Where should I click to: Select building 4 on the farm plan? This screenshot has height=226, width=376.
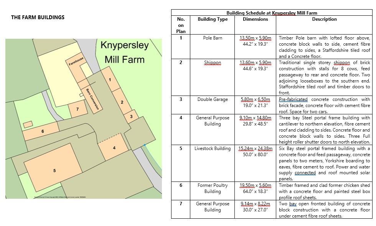click(114, 148)
